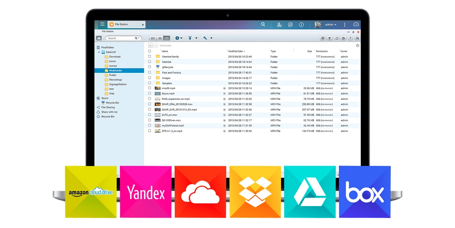Sort by the Type column header
This screenshot has height=228, width=455.
coord(273,51)
